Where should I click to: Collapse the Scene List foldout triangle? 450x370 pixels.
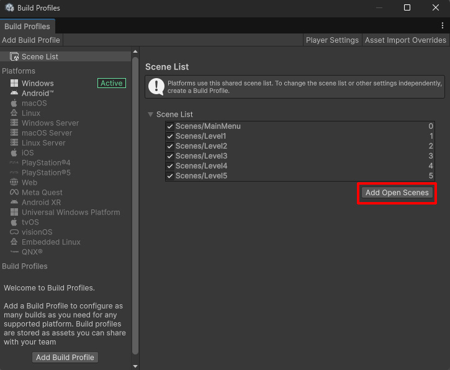click(150, 115)
